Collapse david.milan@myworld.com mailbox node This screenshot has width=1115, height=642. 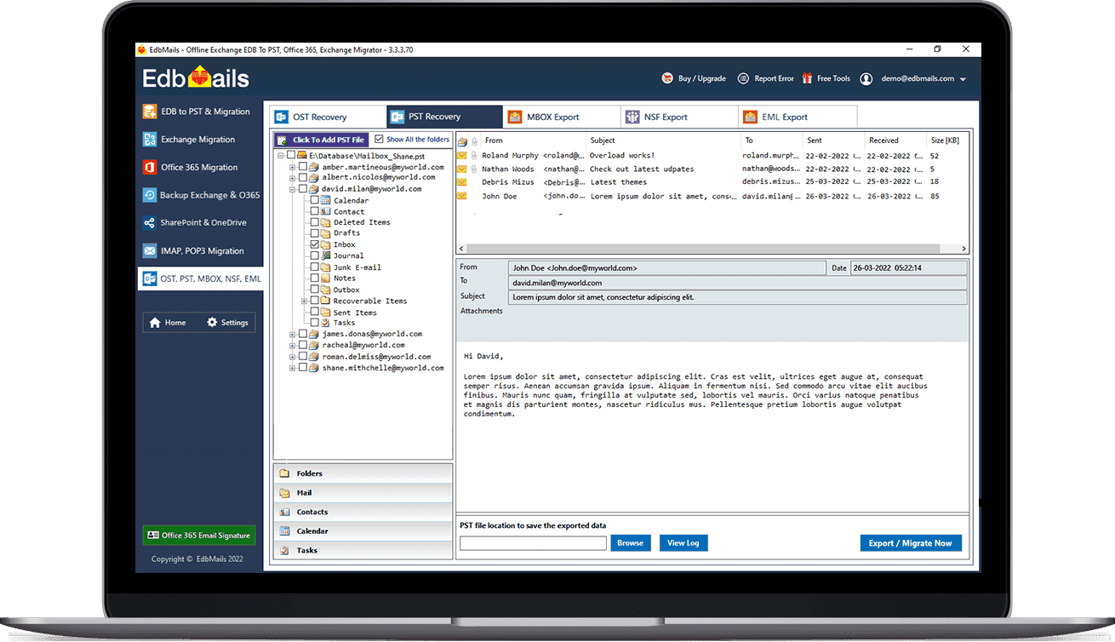point(293,189)
